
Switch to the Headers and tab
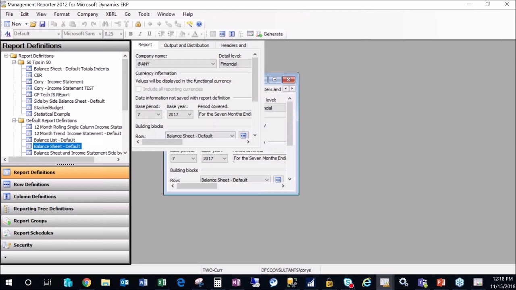coord(233,46)
